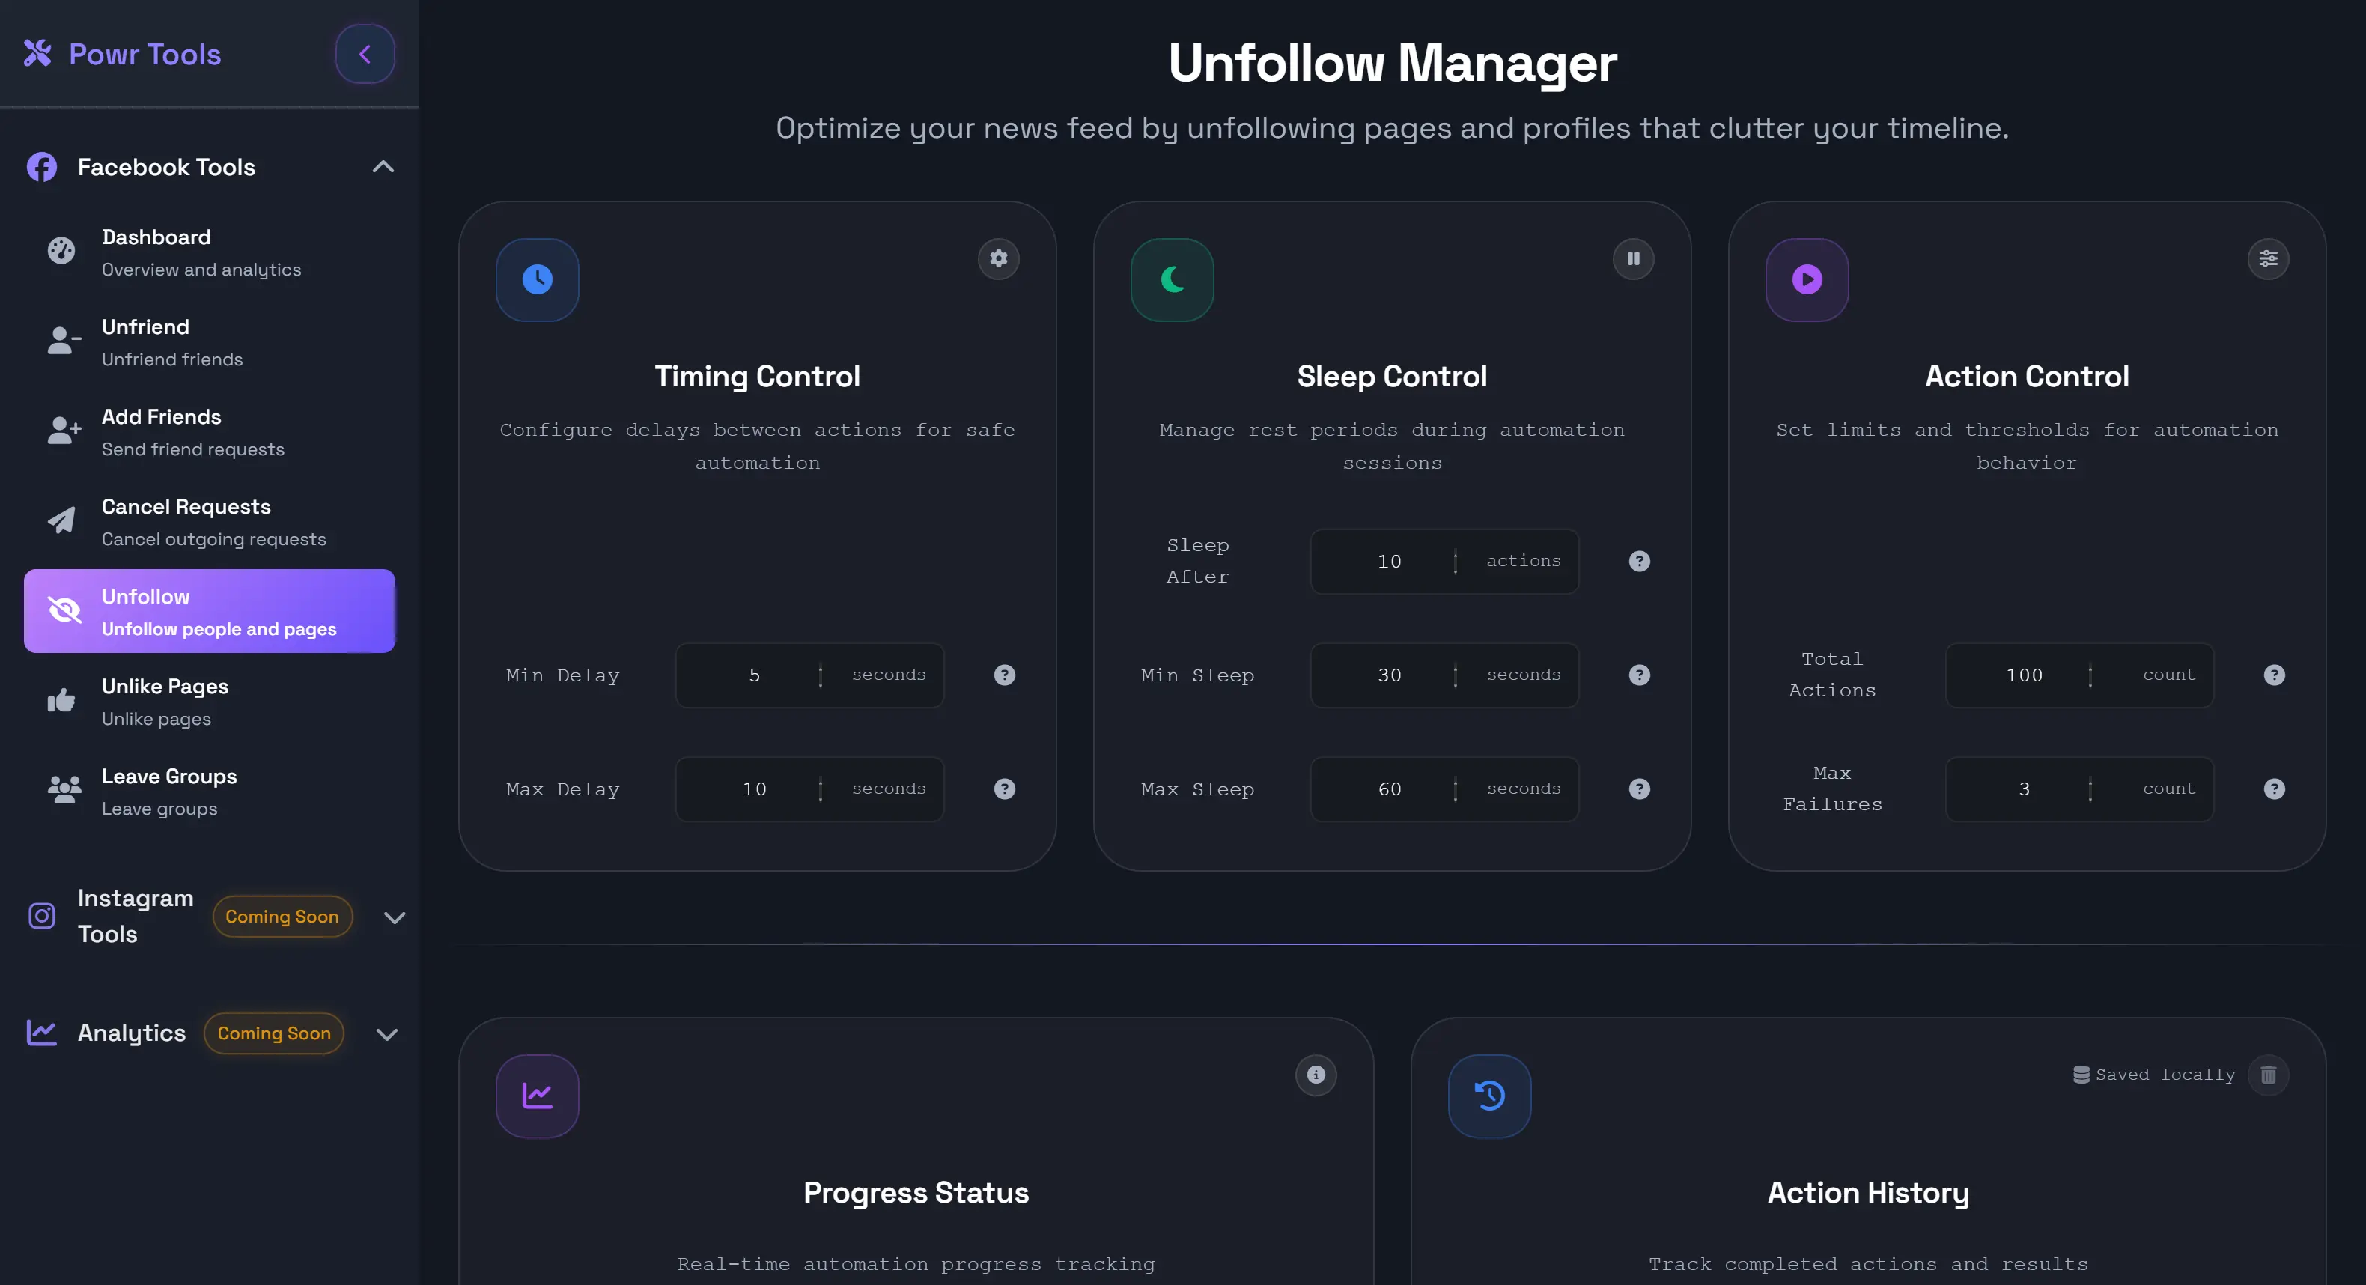This screenshot has height=1285, width=2366.
Task: Open the Progress Status info icon
Action: point(1316,1075)
